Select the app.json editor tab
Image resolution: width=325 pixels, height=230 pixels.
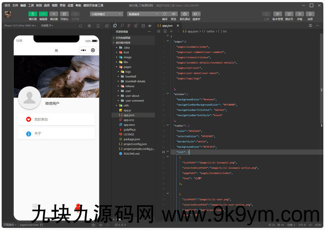click(x=167, y=26)
